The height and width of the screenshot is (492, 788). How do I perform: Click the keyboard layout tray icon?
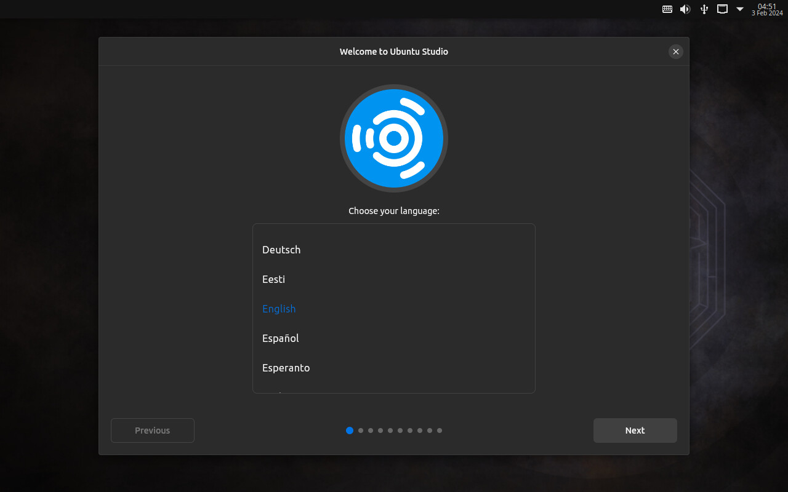(667, 9)
